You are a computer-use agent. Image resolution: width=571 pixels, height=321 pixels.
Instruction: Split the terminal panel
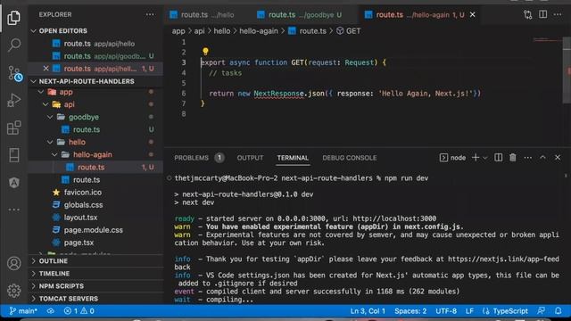click(x=498, y=158)
